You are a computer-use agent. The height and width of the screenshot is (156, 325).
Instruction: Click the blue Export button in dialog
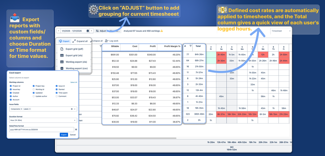tap(64, 135)
